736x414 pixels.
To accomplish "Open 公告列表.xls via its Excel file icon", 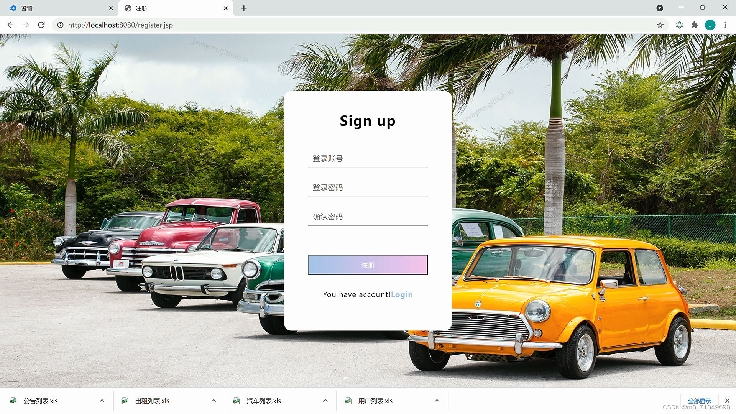I will point(13,401).
